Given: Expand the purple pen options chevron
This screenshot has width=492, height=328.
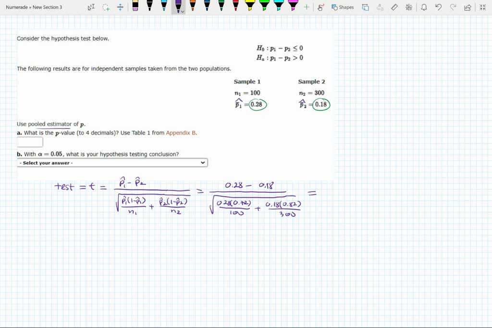Looking at the screenshot, I should [183, 11].
